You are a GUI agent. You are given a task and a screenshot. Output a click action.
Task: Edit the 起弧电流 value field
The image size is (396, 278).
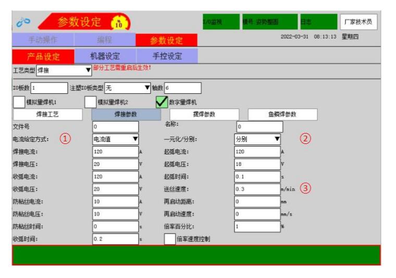257,152
